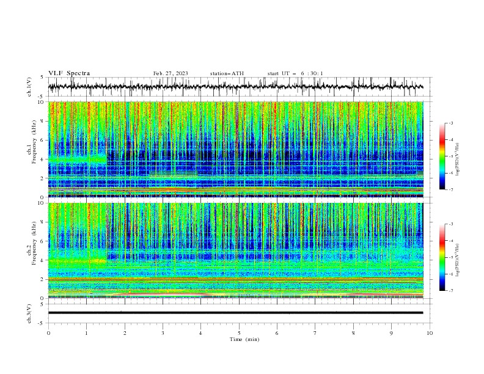Click the "VLF Spectra" title text
Screen dimensions: 484x374
coord(69,73)
